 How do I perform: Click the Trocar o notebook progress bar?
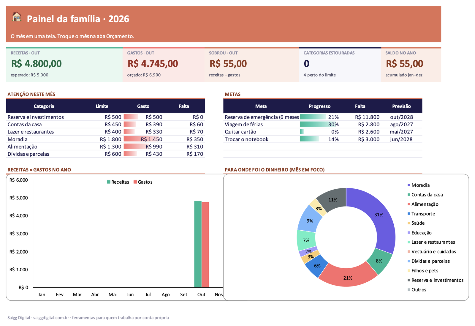click(x=309, y=139)
